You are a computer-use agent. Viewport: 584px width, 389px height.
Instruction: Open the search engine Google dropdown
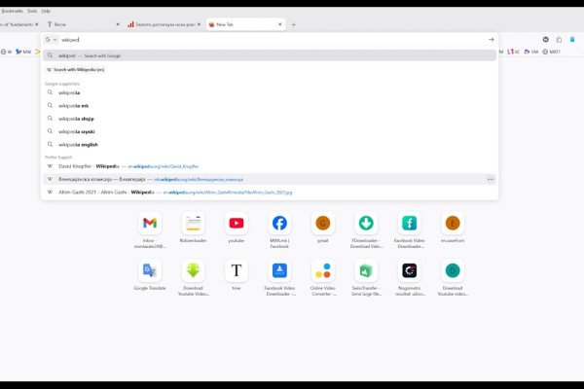click(51, 40)
